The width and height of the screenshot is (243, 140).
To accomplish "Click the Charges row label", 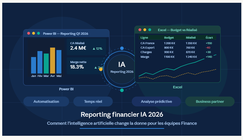I will pyautogui.click(x=146, y=52).
